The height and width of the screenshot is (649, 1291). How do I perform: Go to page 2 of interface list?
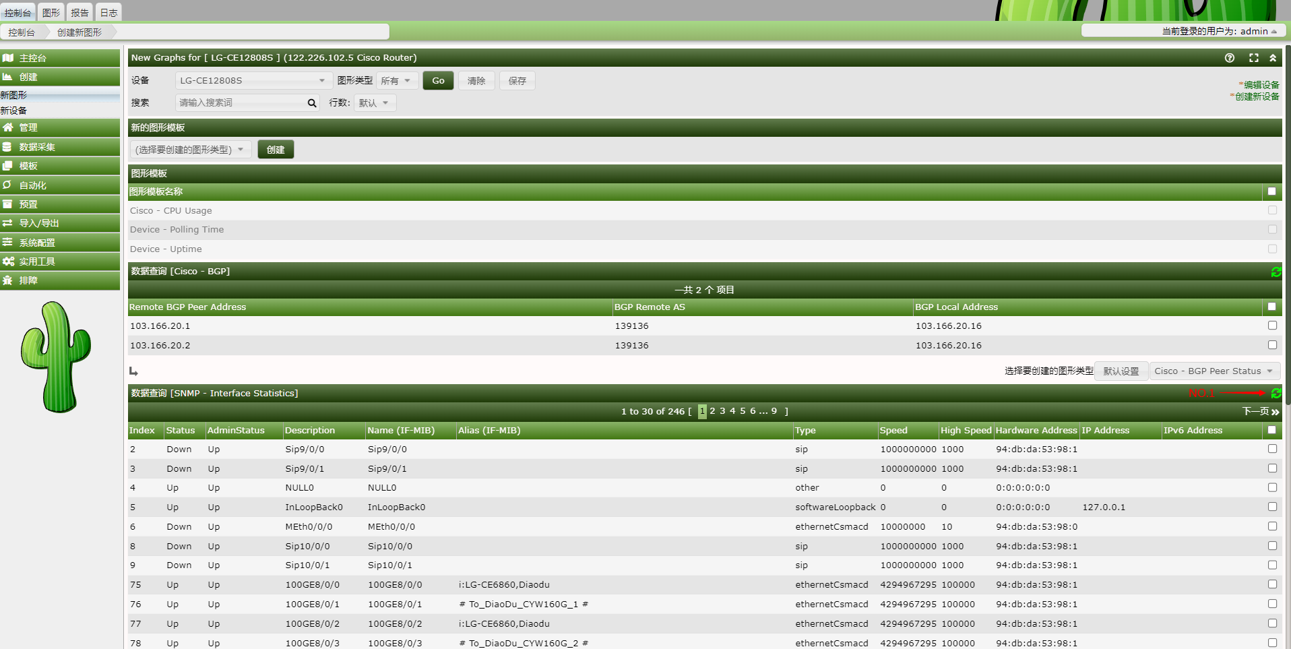712,411
